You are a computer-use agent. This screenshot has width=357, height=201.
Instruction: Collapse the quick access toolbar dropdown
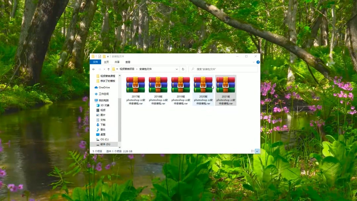pyautogui.click(x=107, y=56)
